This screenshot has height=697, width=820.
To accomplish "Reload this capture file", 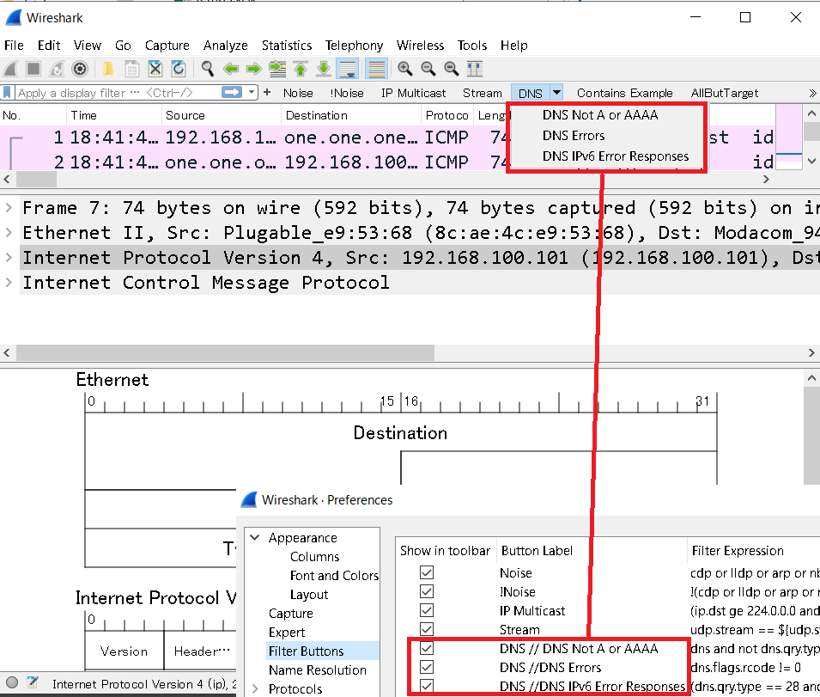I will click(x=179, y=69).
